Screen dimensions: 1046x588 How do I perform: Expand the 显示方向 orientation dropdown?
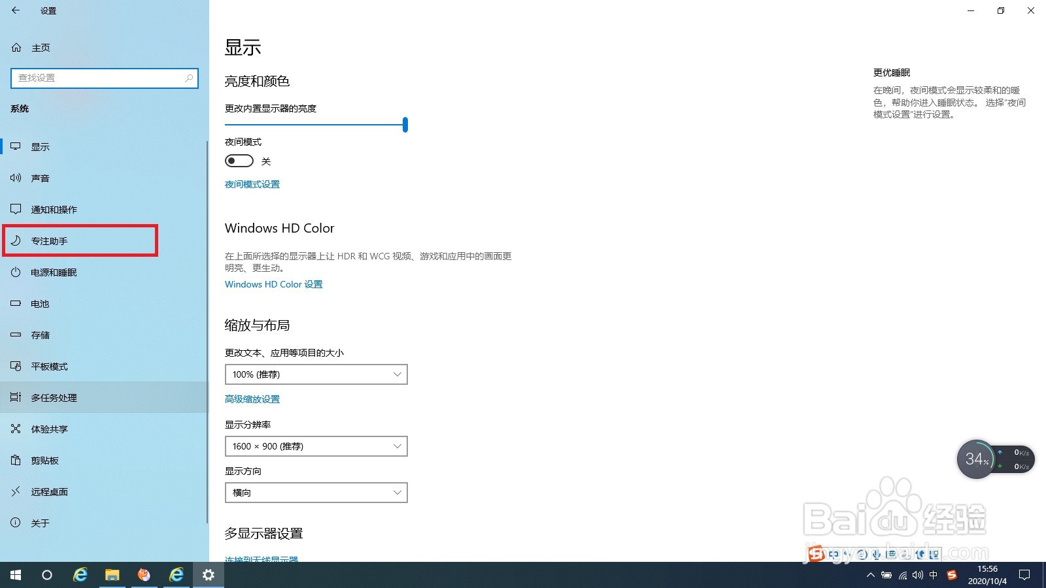316,492
